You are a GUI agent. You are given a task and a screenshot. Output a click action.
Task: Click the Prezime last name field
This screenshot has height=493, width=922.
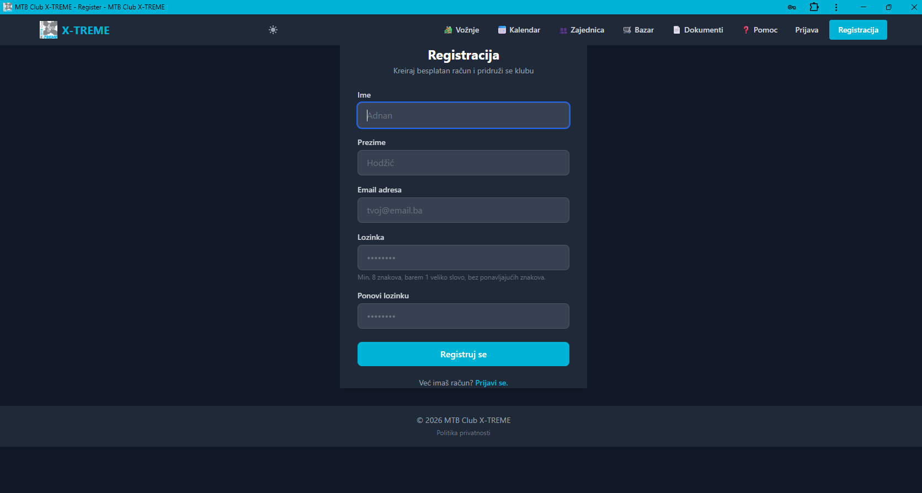(463, 163)
